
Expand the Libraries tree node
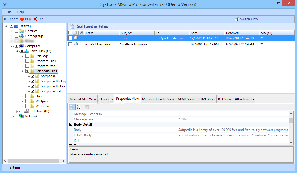tap(11, 31)
